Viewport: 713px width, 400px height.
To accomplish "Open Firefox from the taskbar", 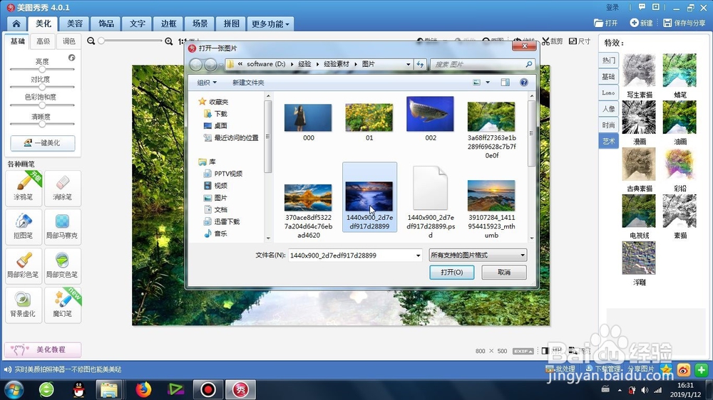I will point(144,389).
